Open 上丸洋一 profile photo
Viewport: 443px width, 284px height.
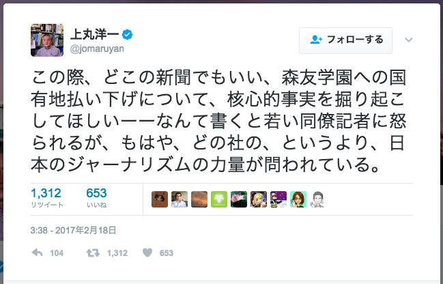click(47, 40)
